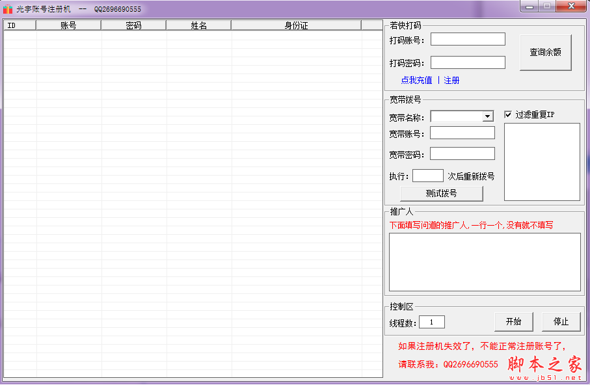
Task: Click into the 宽带账号 text box
Action: coord(462,133)
